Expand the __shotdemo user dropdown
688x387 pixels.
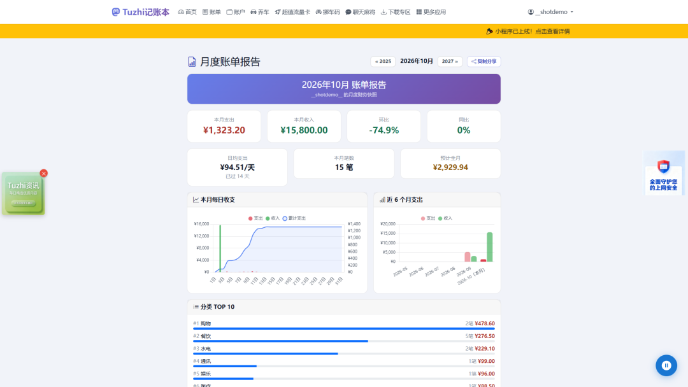click(550, 12)
